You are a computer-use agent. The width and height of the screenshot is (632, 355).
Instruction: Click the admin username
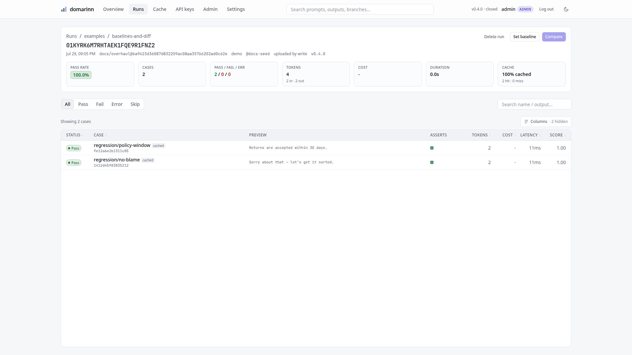pos(508,9)
